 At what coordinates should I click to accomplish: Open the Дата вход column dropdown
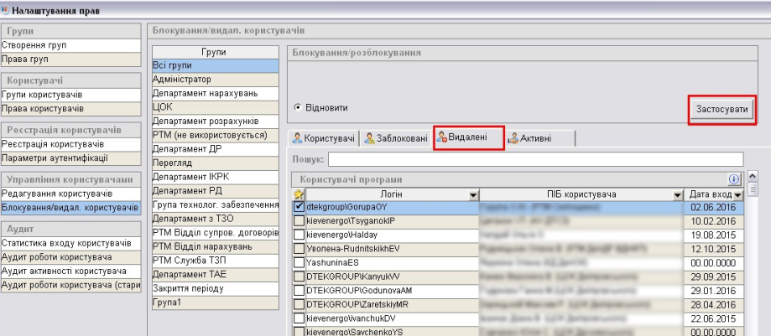tap(738, 195)
